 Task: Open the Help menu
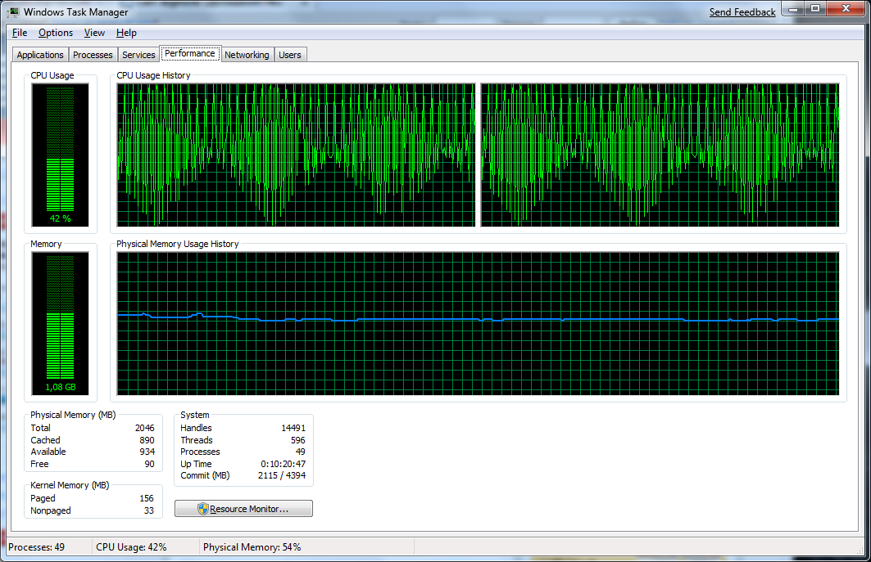click(x=126, y=33)
